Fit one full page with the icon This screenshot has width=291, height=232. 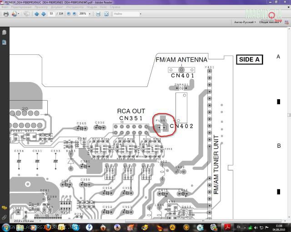[x=106, y=14]
